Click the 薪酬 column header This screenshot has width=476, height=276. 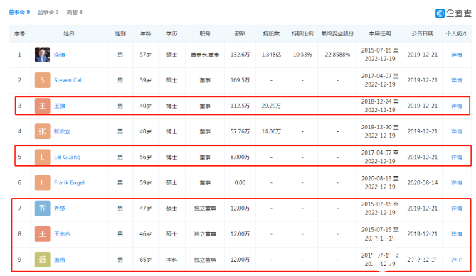point(240,33)
